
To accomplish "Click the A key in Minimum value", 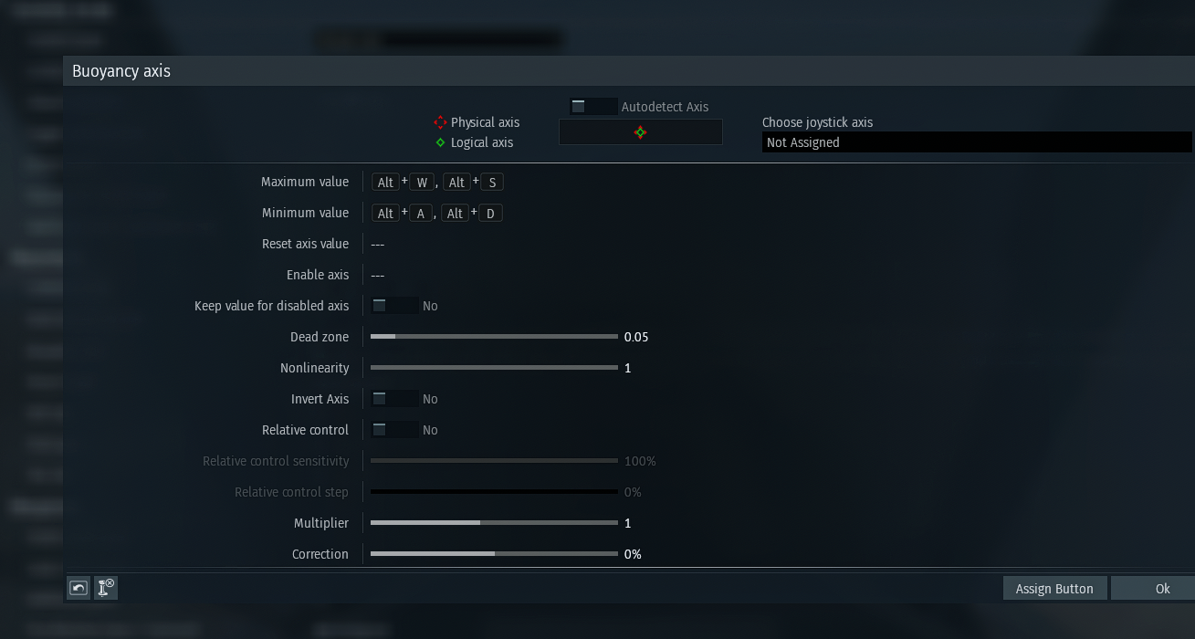I will click(421, 214).
